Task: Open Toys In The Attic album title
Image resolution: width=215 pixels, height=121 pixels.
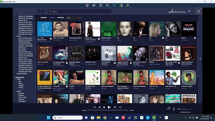Action: (42, 62)
